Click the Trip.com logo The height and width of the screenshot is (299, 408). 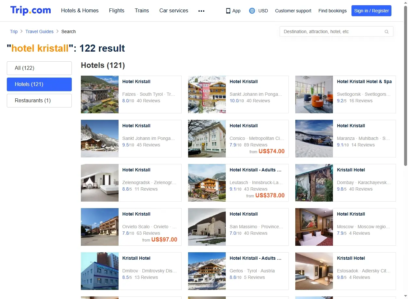[x=31, y=10]
